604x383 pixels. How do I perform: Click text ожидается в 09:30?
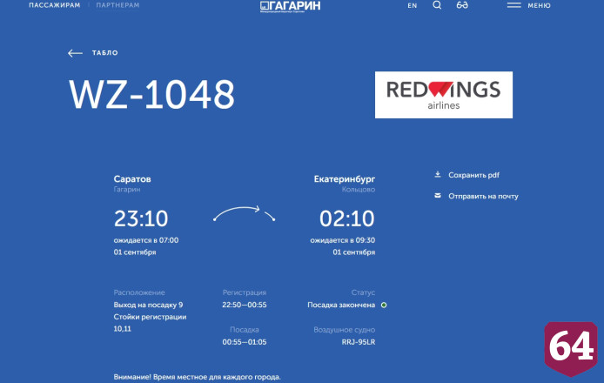tap(342, 240)
